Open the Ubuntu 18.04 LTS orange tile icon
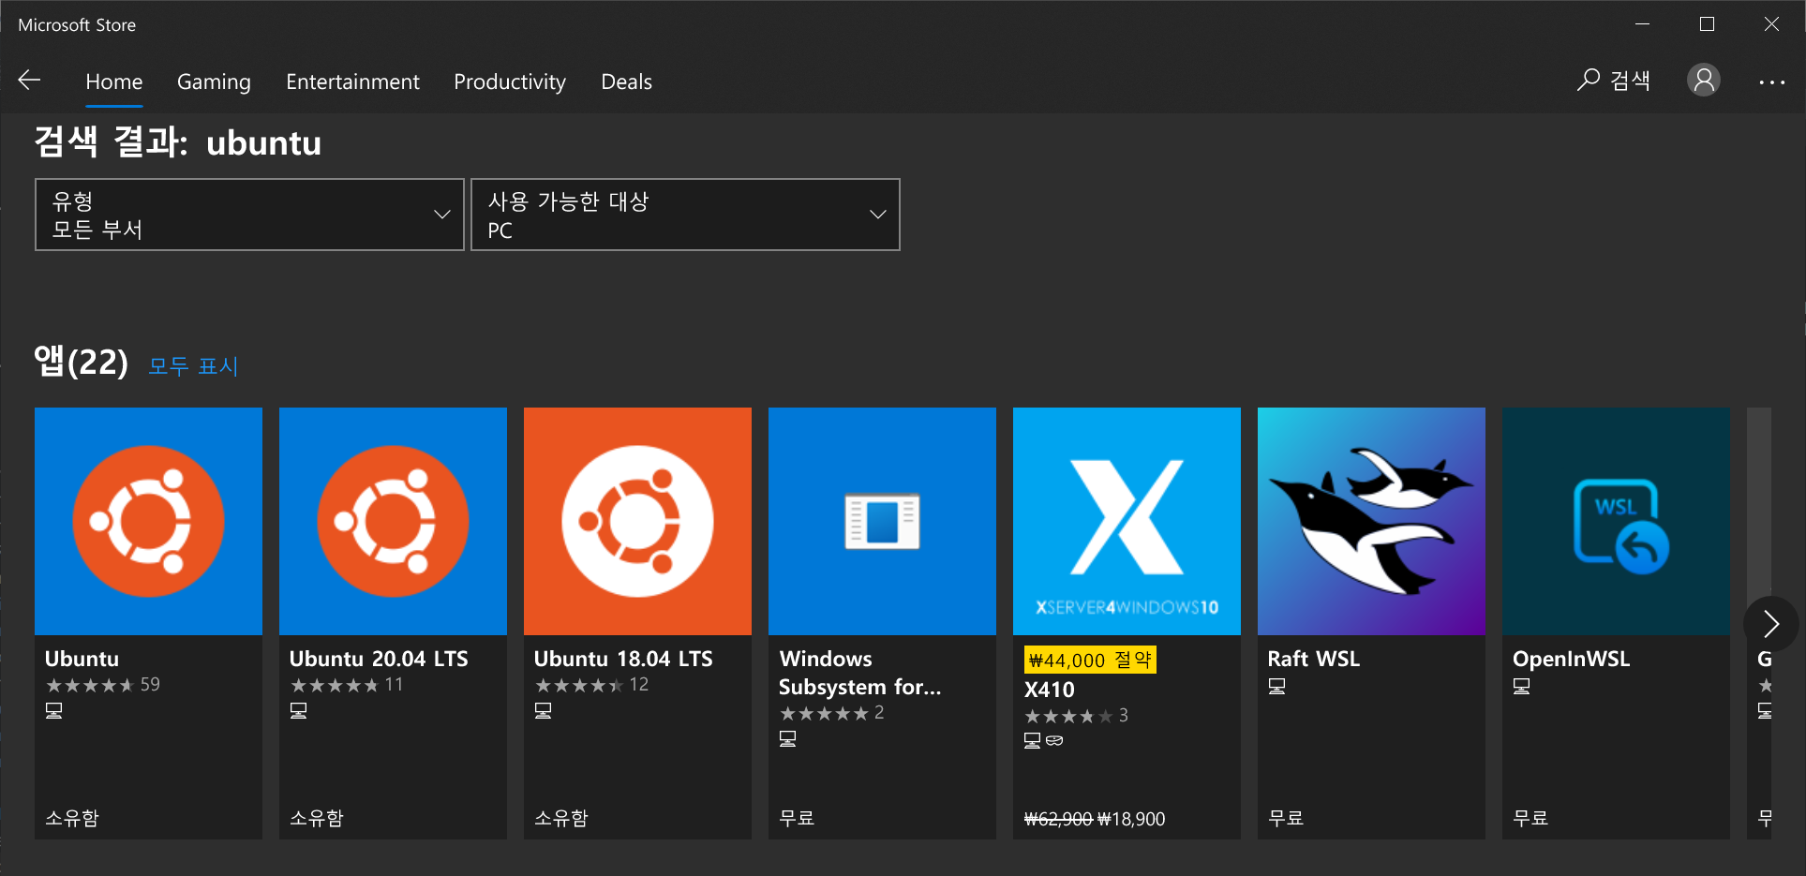The width and height of the screenshot is (1806, 876). [x=637, y=521]
